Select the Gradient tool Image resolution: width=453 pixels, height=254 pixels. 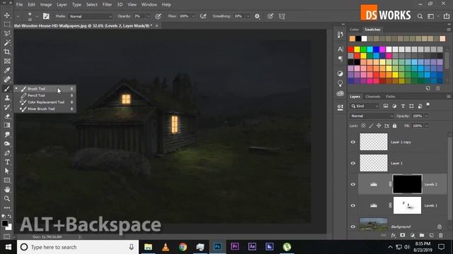coord(7,126)
